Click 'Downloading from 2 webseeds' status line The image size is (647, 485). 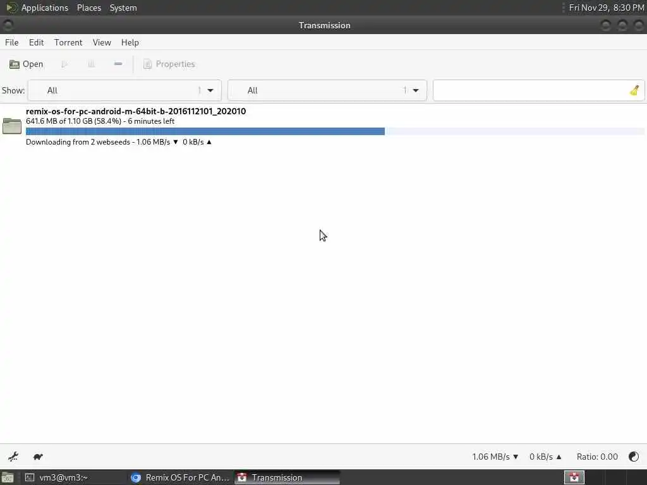coord(118,142)
